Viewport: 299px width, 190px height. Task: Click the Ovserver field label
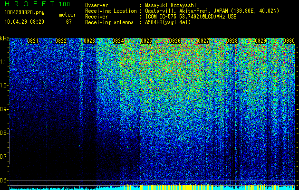tap(96, 6)
